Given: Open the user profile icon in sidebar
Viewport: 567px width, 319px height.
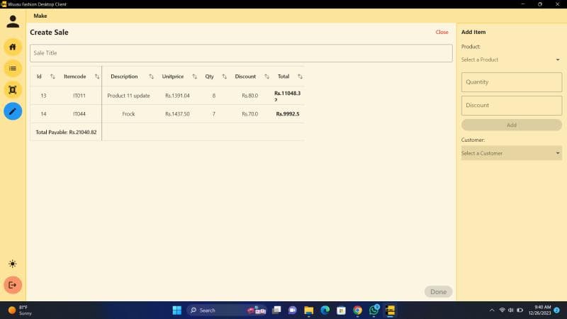Looking at the screenshot, I should tap(13, 21).
